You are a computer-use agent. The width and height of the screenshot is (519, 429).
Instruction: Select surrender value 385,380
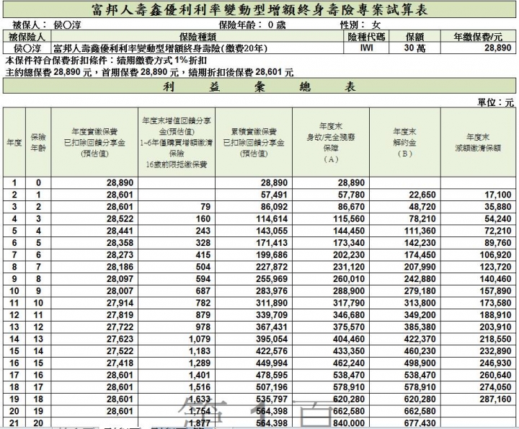click(x=420, y=327)
